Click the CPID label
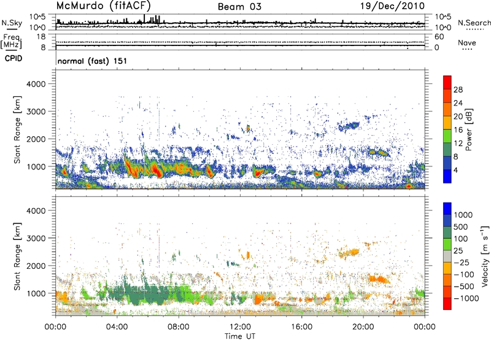 [x=14, y=58]
